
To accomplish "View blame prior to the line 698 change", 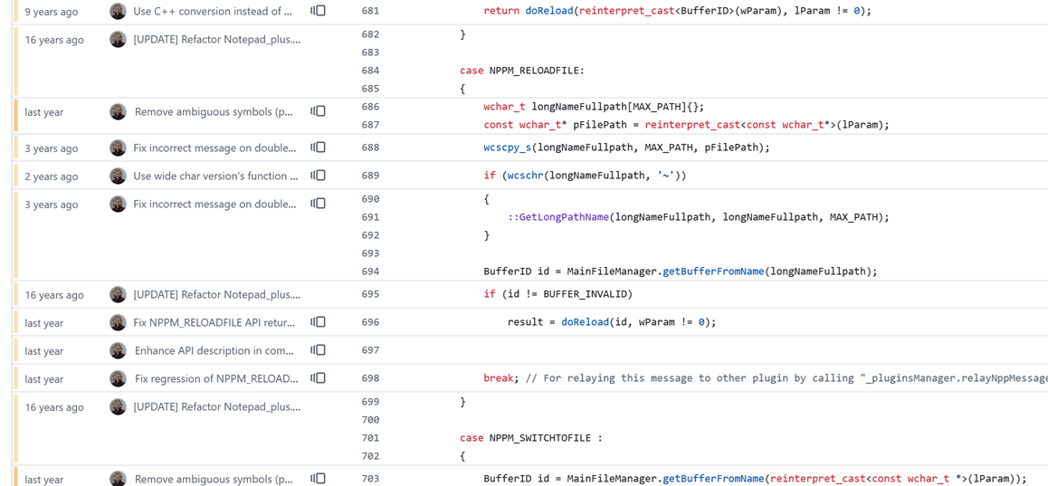I will pyautogui.click(x=319, y=378).
